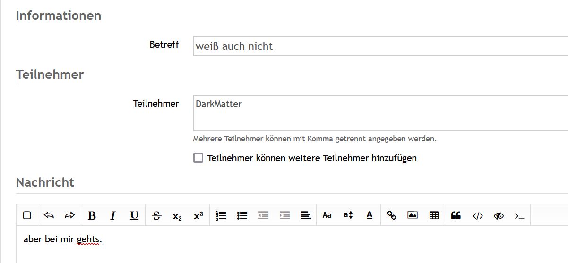568x263 pixels.
Task: Apply superscript formatting
Action: [x=198, y=215]
